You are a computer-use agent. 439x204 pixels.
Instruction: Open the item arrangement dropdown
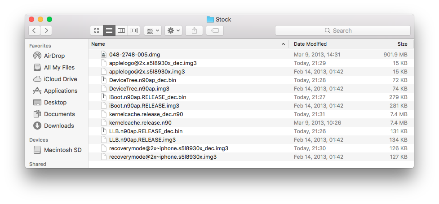click(x=153, y=30)
